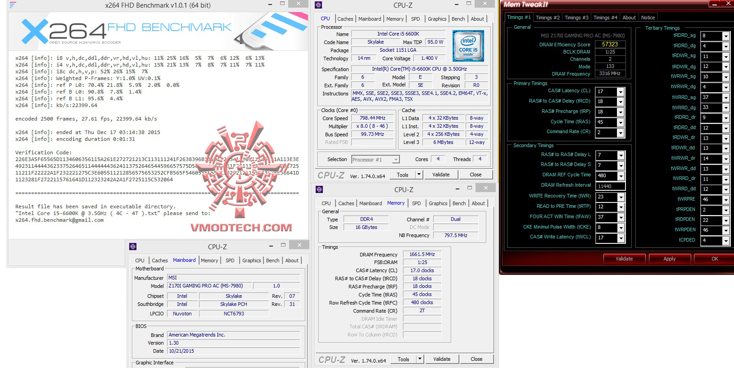The image size is (734, 368).
Task: Open the Tools arrow menu in CPU-Z Memory window
Action: [420, 359]
